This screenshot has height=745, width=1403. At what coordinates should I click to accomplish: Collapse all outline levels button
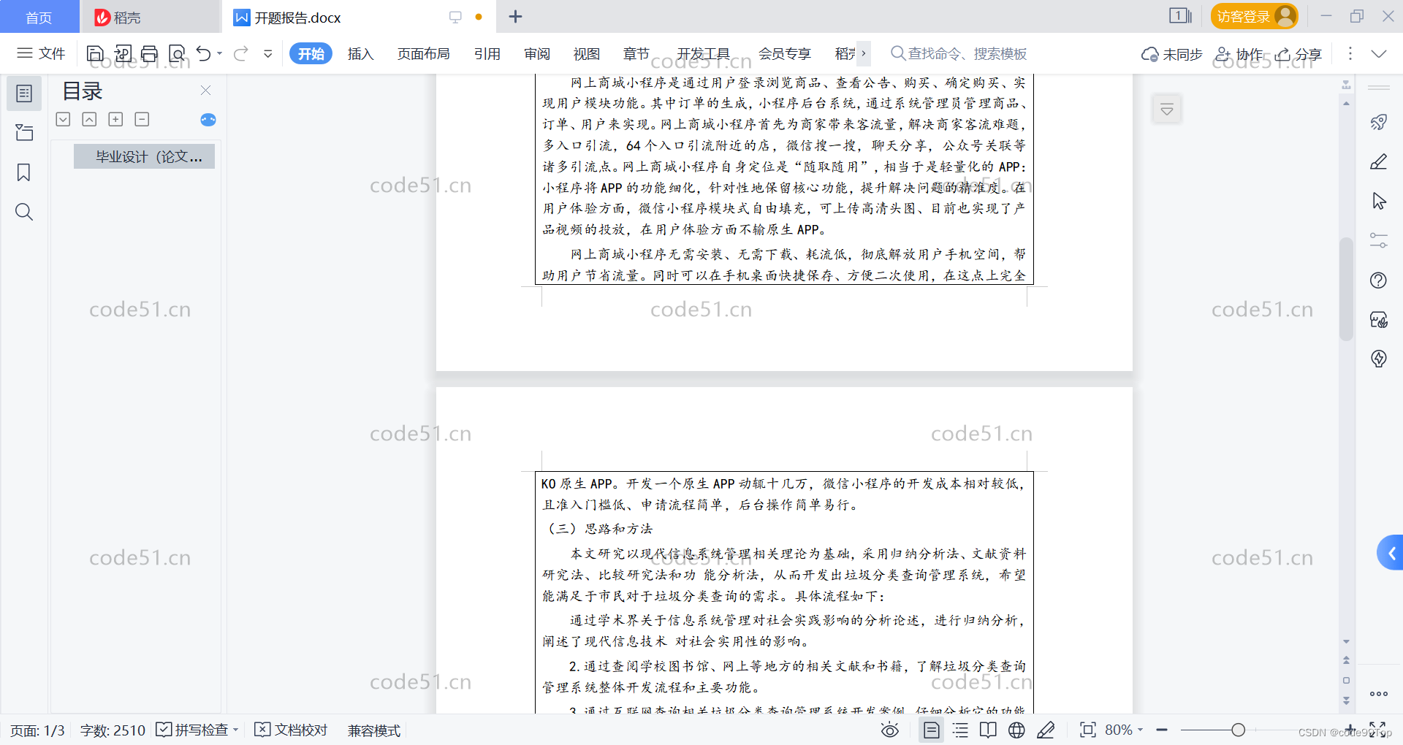pyautogui.click(x=89, y=119)
